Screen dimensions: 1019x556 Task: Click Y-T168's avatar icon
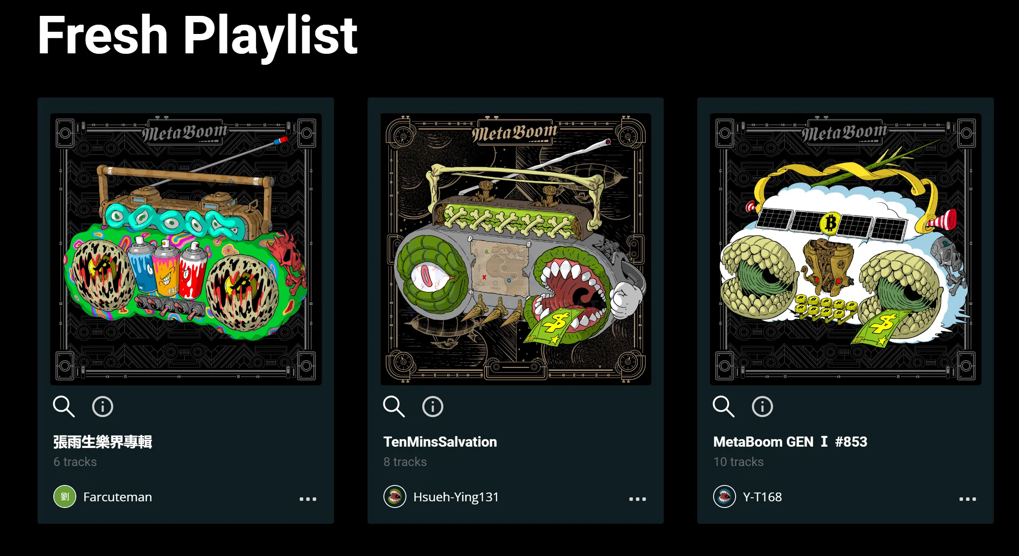[725, 496]
